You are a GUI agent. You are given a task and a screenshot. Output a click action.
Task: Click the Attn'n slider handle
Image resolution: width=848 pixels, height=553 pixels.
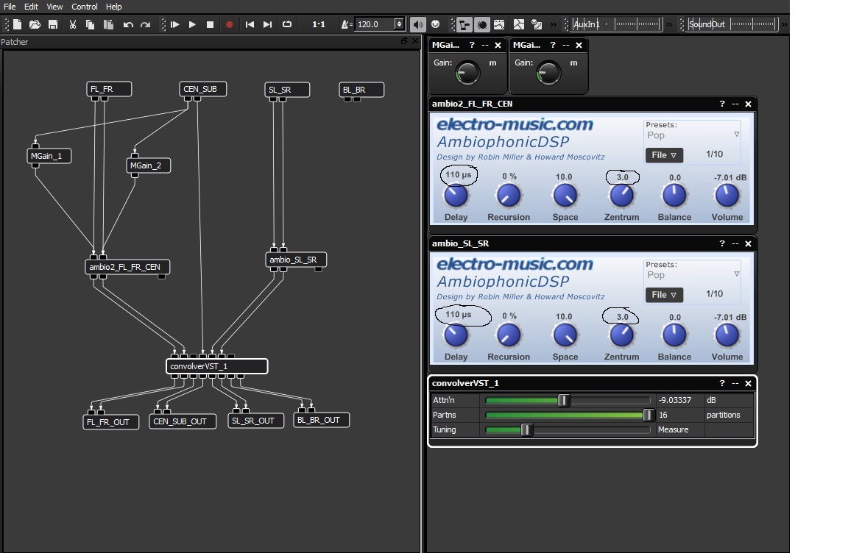click(x=564, y=400)
